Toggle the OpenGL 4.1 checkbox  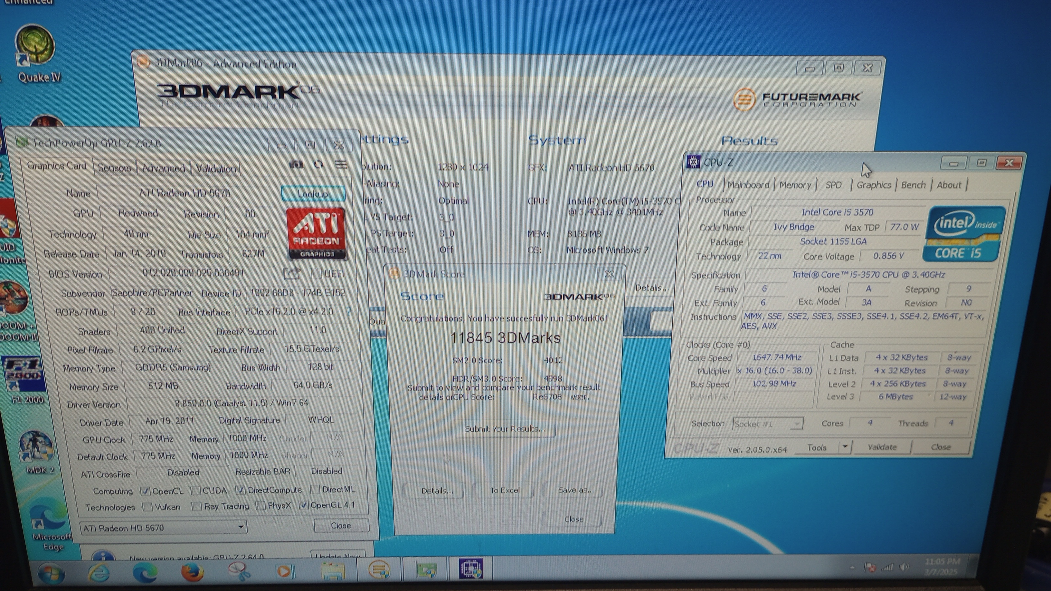pyautogui.click(x=303, y=505)
